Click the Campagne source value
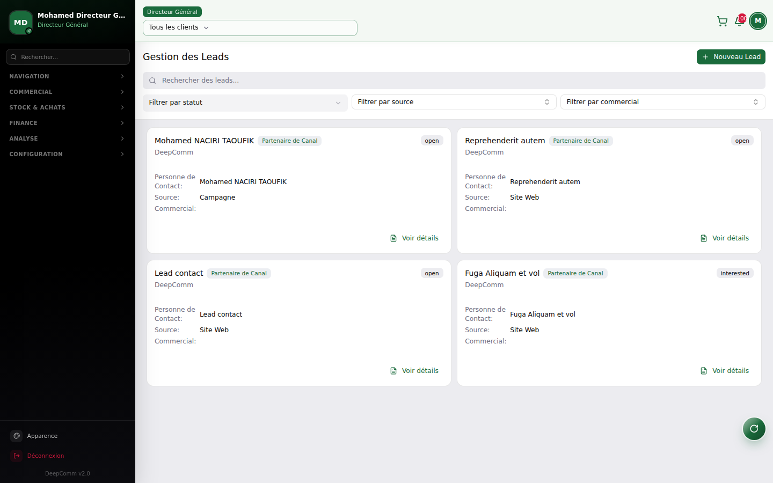 217,197
